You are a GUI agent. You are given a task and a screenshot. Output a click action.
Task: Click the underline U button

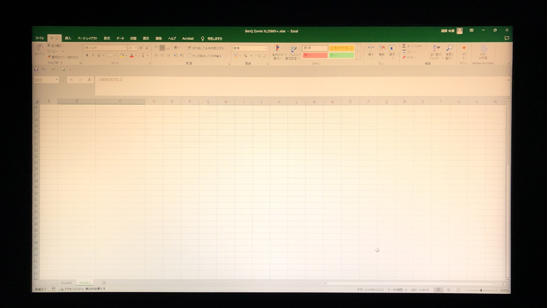(98, 55)
